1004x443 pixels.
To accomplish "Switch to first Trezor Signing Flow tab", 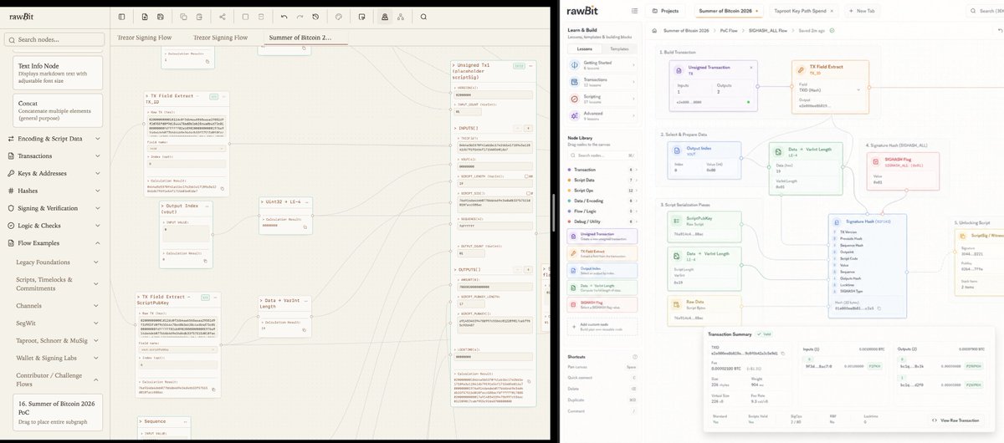I will (146, 38).
